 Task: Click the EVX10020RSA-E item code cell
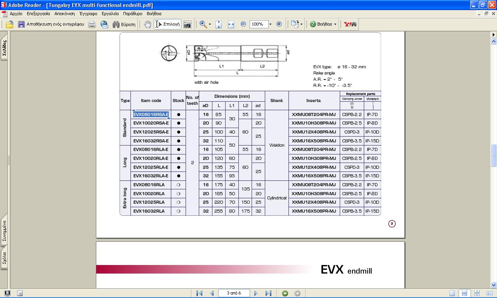point(151,123)
